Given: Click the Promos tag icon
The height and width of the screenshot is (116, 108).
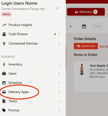Looking at the screenshot, I should point(4,110).
